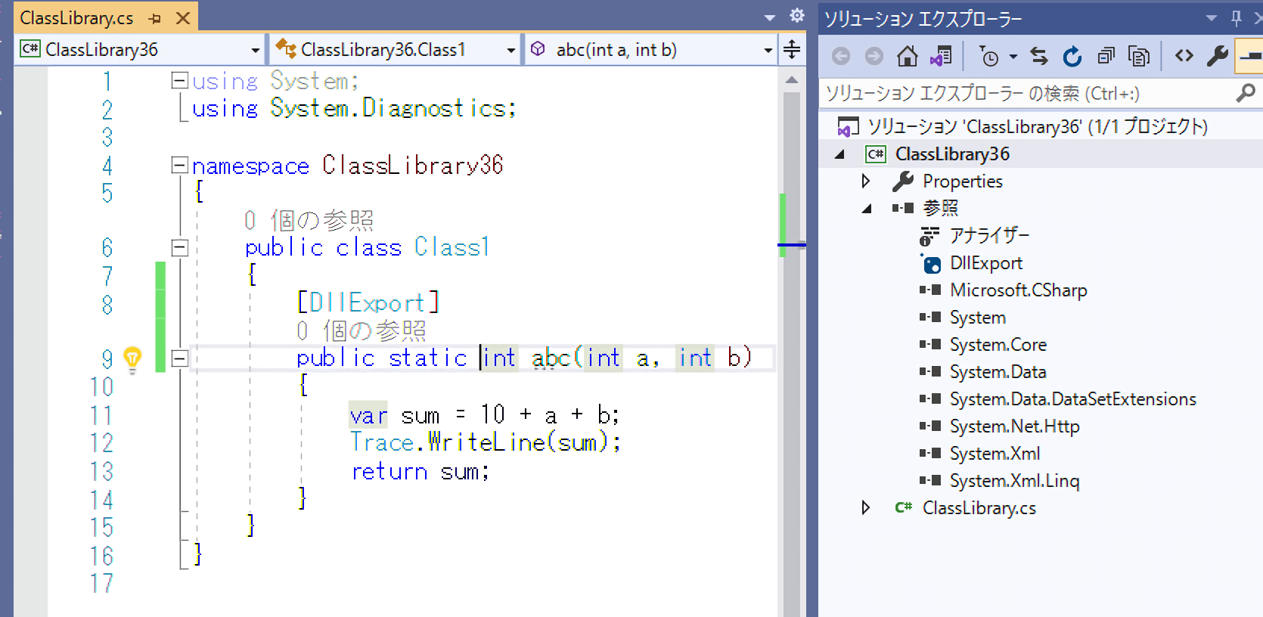Click the gear icon above the editor

[796, 15]
